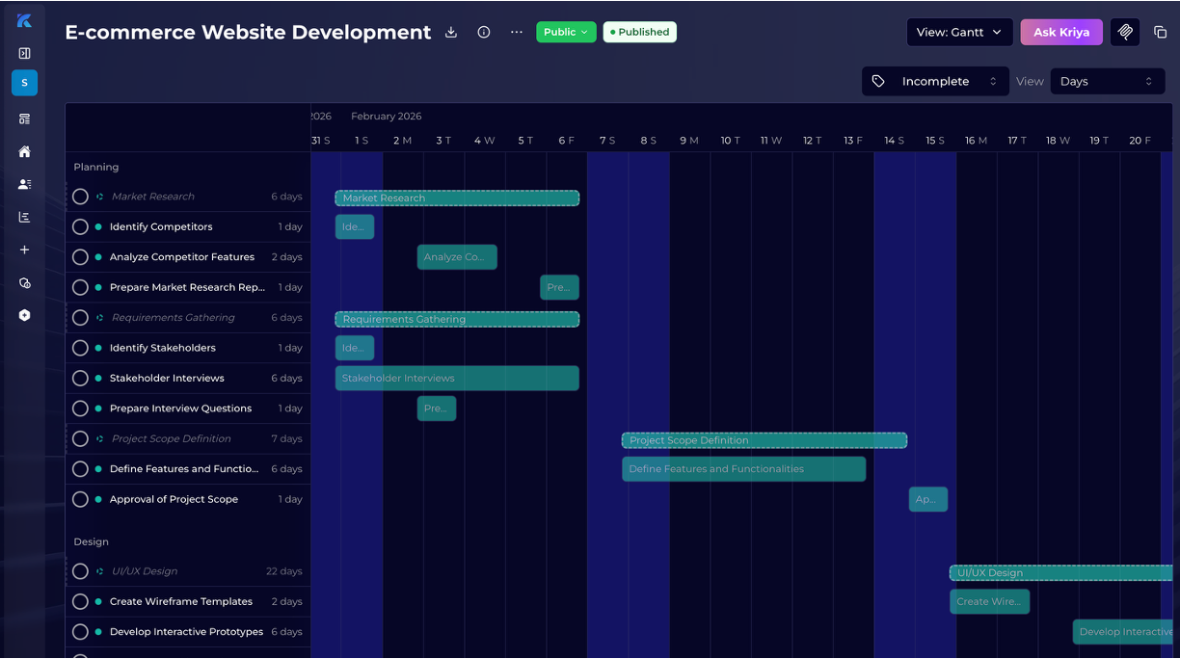Download the project using the download icon
The width and height of the screenshot is (1180, 659).
point(450,32)
